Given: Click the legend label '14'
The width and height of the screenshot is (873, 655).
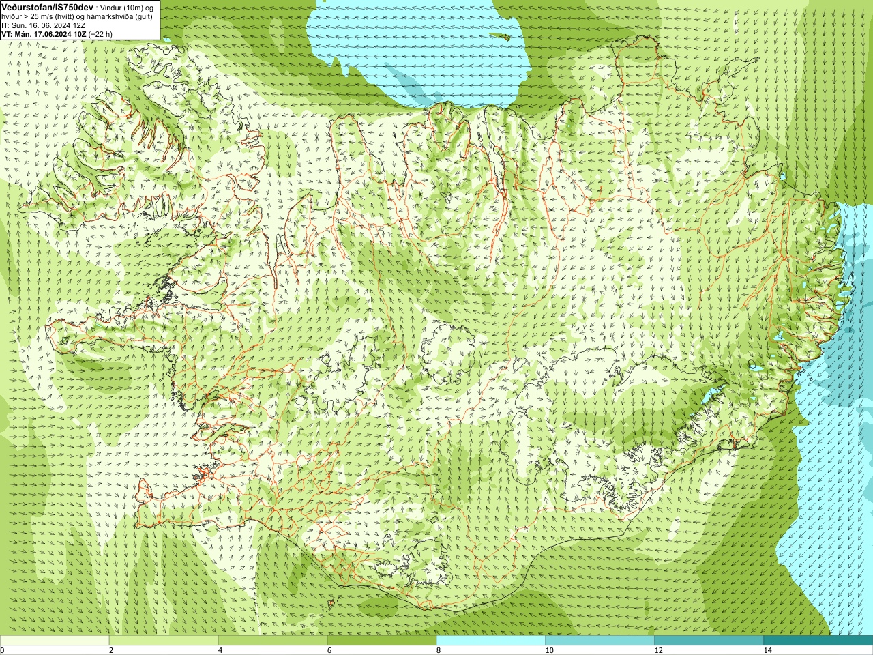Looking at the screenshot, I should 767,650.
